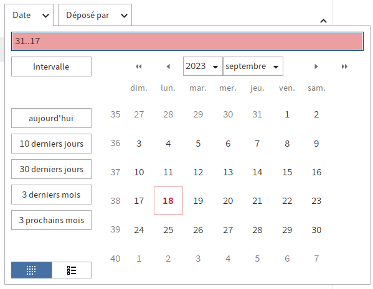Open the septembre month dropdown
The image size is (373, 289).
pyautogui.click(x=253, y=67)
